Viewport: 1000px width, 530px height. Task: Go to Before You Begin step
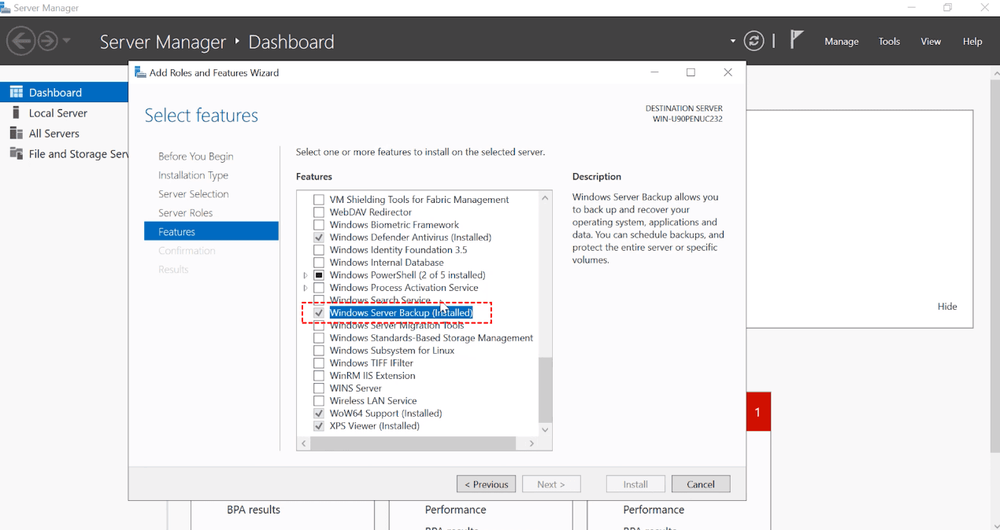195,156
